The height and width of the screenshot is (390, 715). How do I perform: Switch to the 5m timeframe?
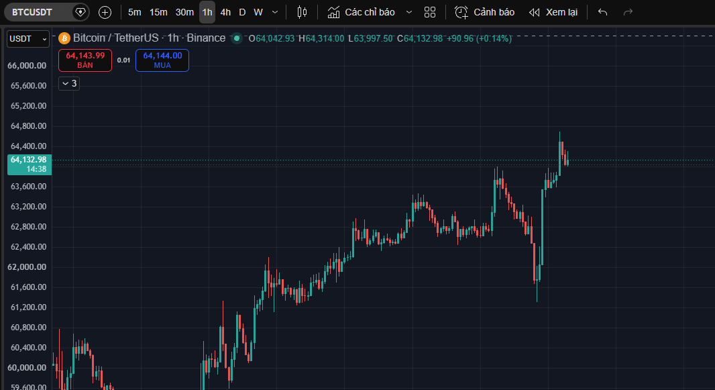(135, 12)
